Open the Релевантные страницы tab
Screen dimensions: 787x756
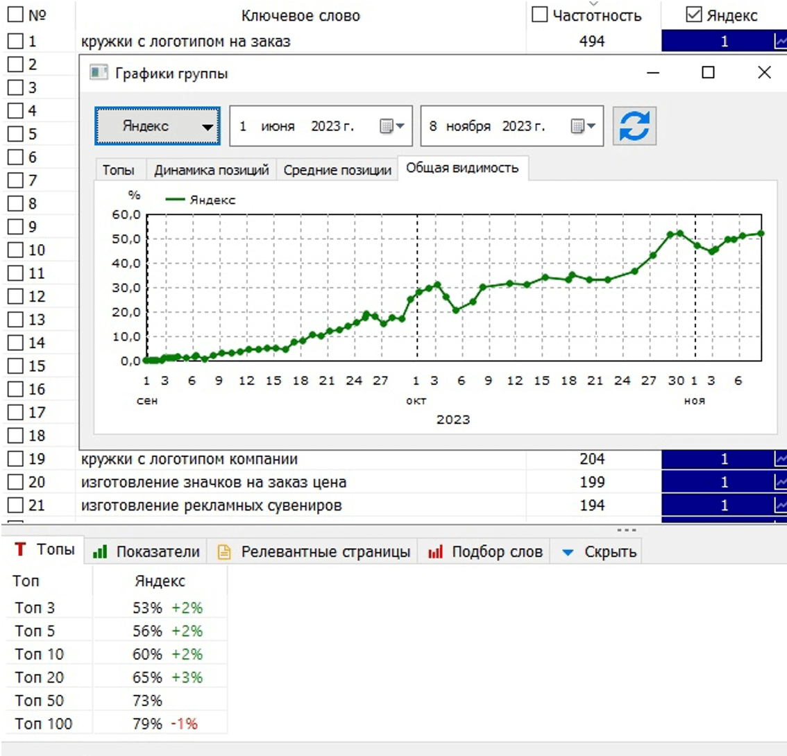click(314, 552)
